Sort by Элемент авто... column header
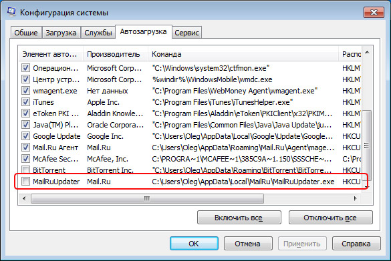The image size is (391, 261). tap(51, 54)
